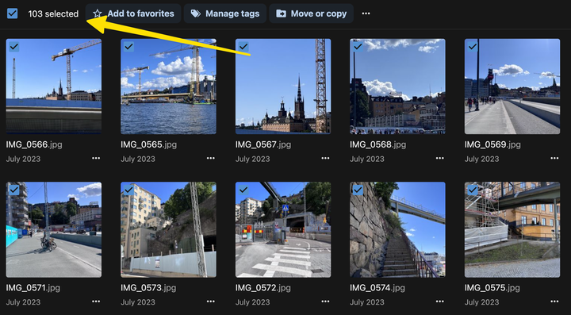
Task: Click the tag icon on Manage tags
Action: coord(196,13)
